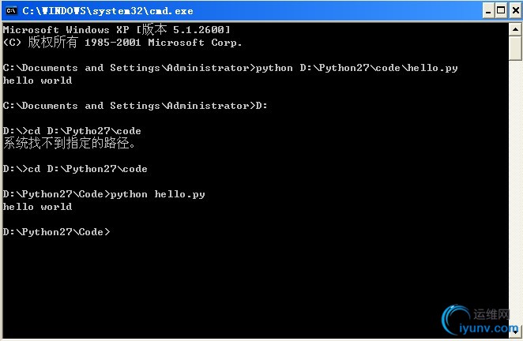
Task: Open the cmd system menu icon in title bar
Action: 11,11
